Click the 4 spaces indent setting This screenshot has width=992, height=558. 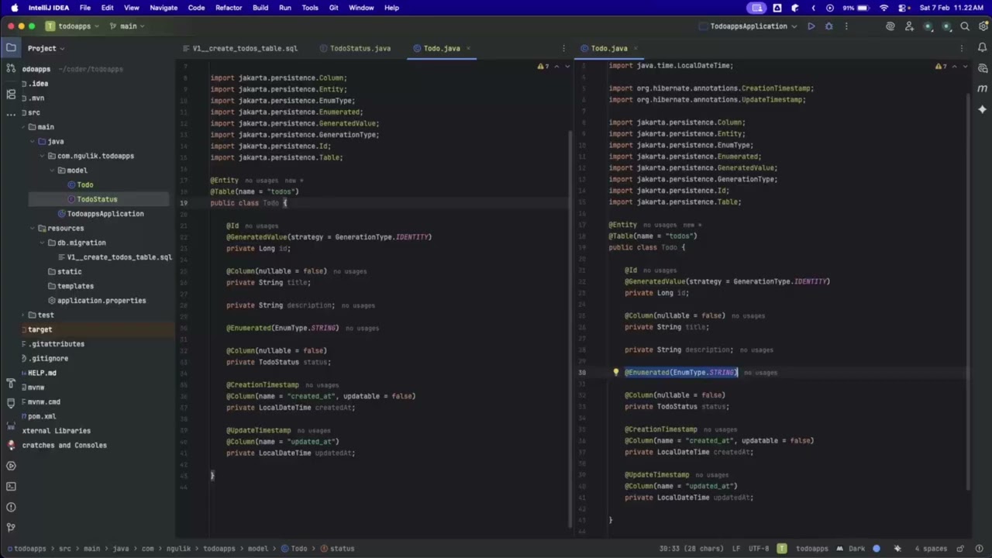point(932,549)
